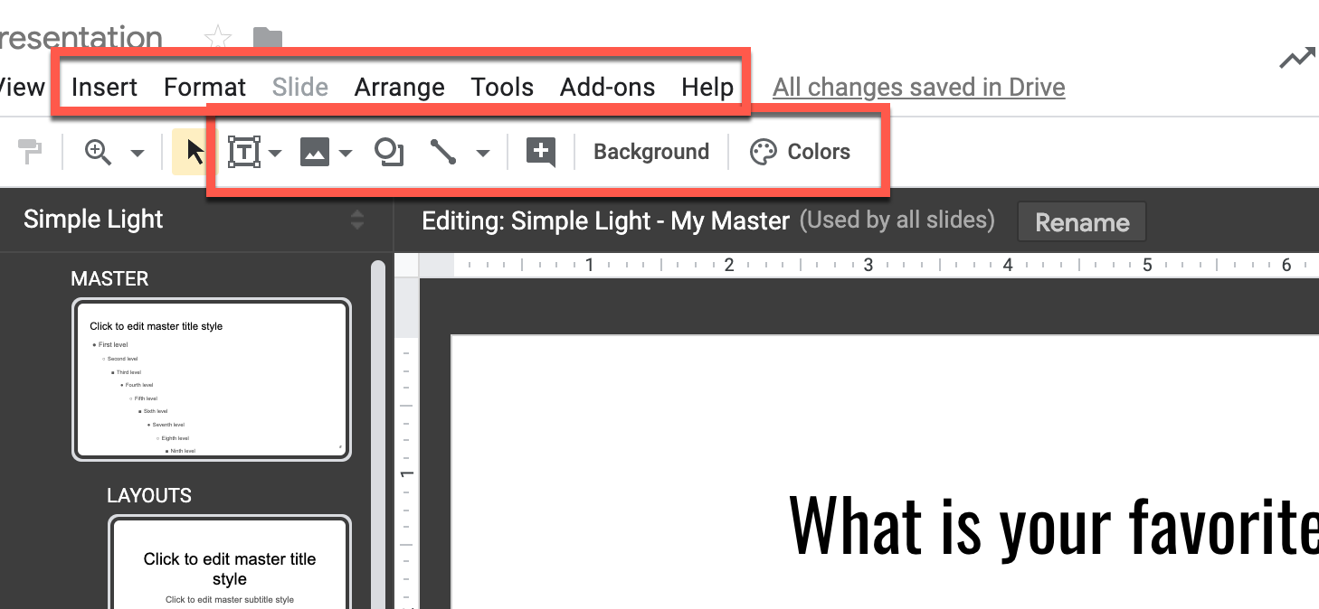The width and height of the screenshot is (1319, 609).
Task: Star this presentation
Action: click(218, 38)
